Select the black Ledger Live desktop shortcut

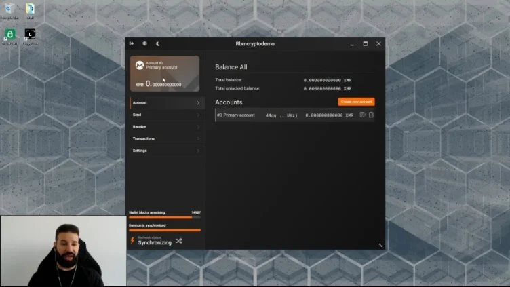30,37
